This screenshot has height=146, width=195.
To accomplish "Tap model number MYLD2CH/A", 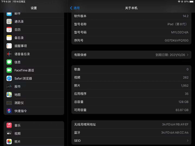I will point(180,32).
